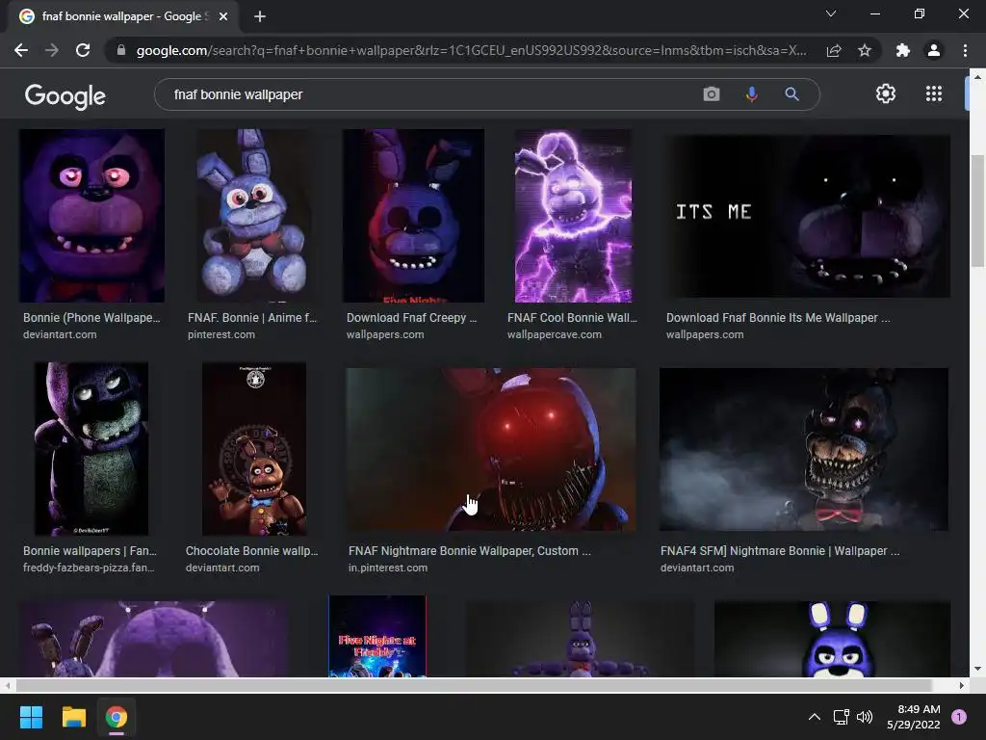Click 'Download Fnaf Creepy ...' title
The height and width of the screenshot is (740, 986).
tap(412, 318)
